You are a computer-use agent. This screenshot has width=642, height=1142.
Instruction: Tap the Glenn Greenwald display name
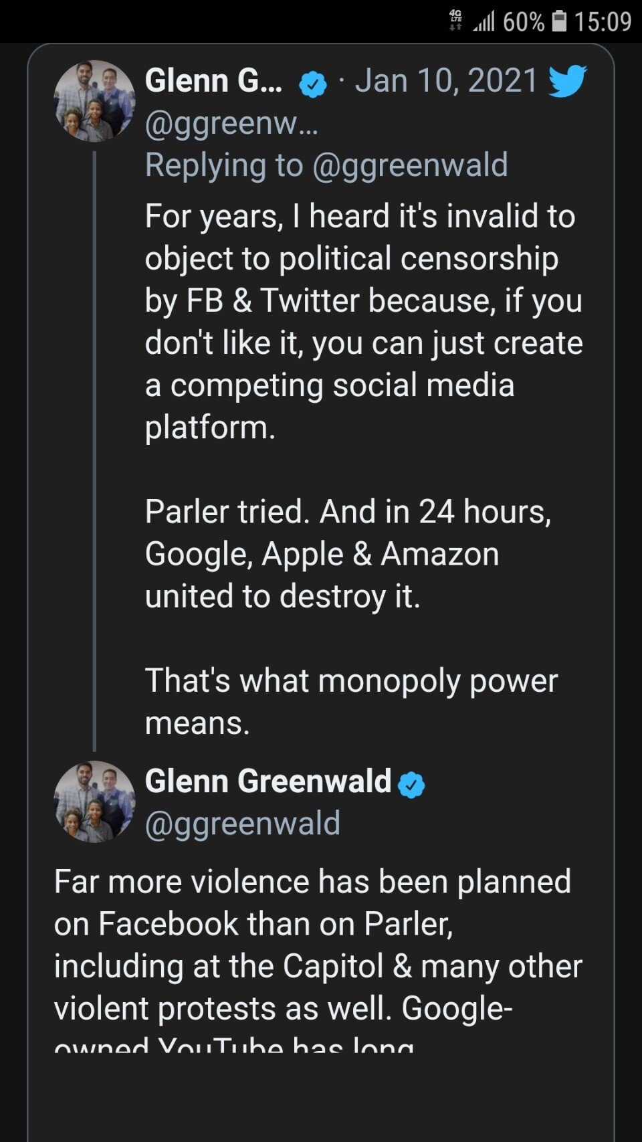[x=268, y=781]
